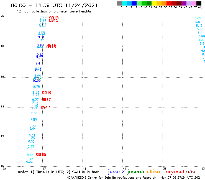The image size is (205, 180).
Task: Click the value 6.18 on the right track
Action: (199, 26)
